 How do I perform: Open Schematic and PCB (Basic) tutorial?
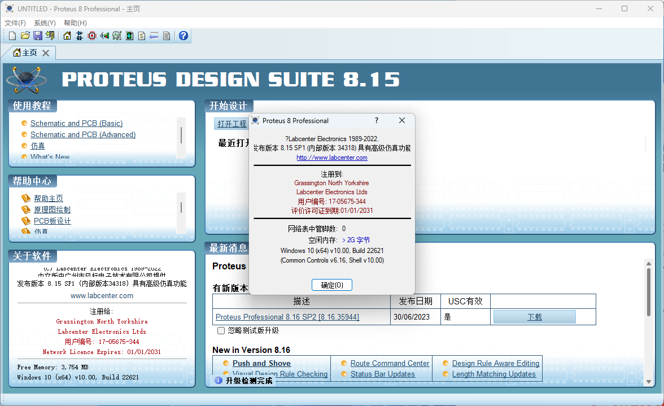(x=77, y=123)
